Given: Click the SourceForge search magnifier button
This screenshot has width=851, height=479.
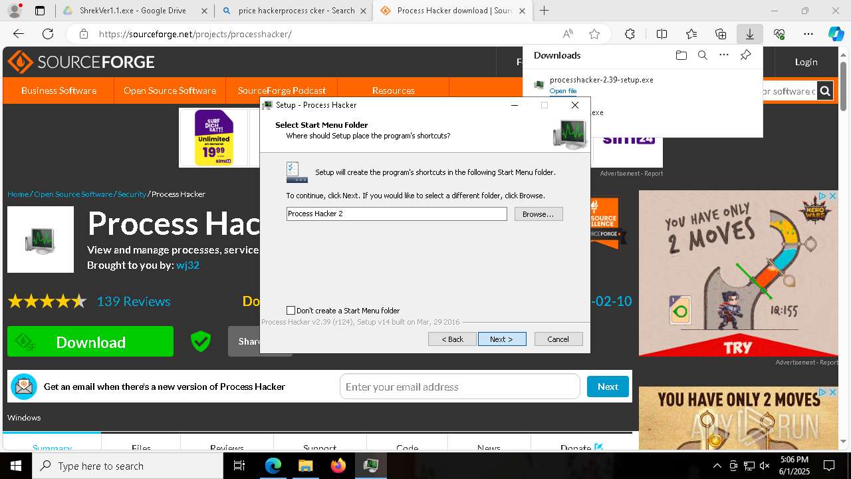Looking at the screenshot, I should [x=825, y=91].
